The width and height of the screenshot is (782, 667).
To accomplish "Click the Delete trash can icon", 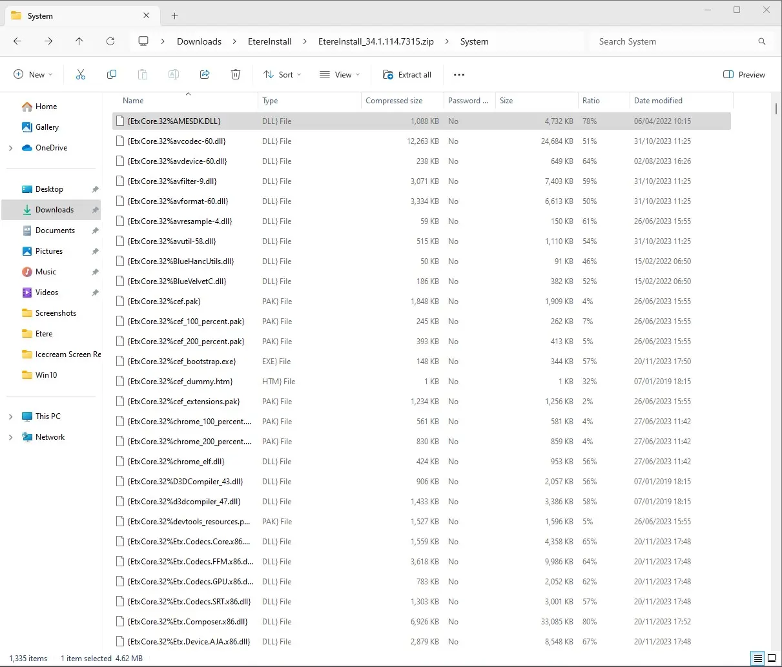I will [236, 75].
